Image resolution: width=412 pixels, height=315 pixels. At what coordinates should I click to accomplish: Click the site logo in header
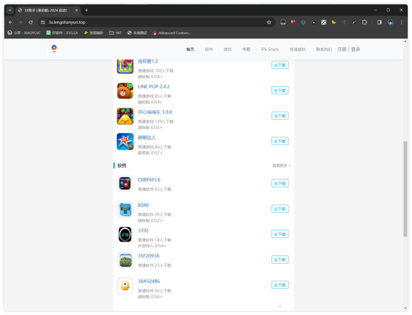[x=54, y=49]
